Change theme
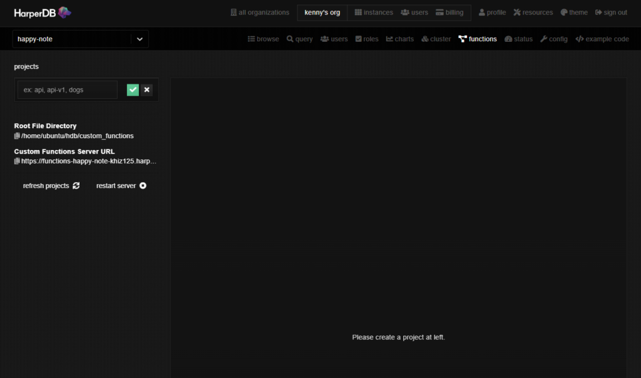Image resolution: width=641 pixels, height=378 pixels. (574, 12)
